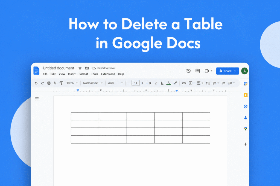
Task: Open the Insert menu
Action: pos(72,74)
